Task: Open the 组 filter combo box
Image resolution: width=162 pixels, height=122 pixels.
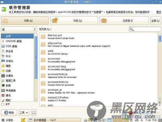Action: coord(19,29)
